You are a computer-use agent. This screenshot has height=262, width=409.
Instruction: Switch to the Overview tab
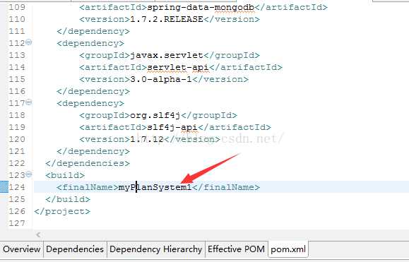point(22,249)
